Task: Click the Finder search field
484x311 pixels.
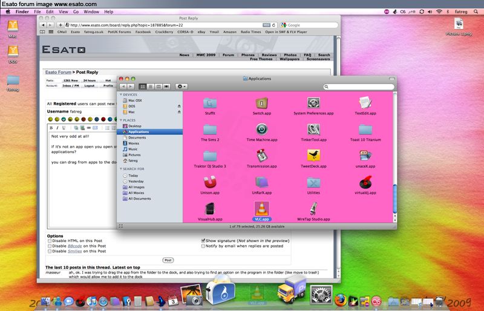Action: pyautogui.click(x=359, y=87)
